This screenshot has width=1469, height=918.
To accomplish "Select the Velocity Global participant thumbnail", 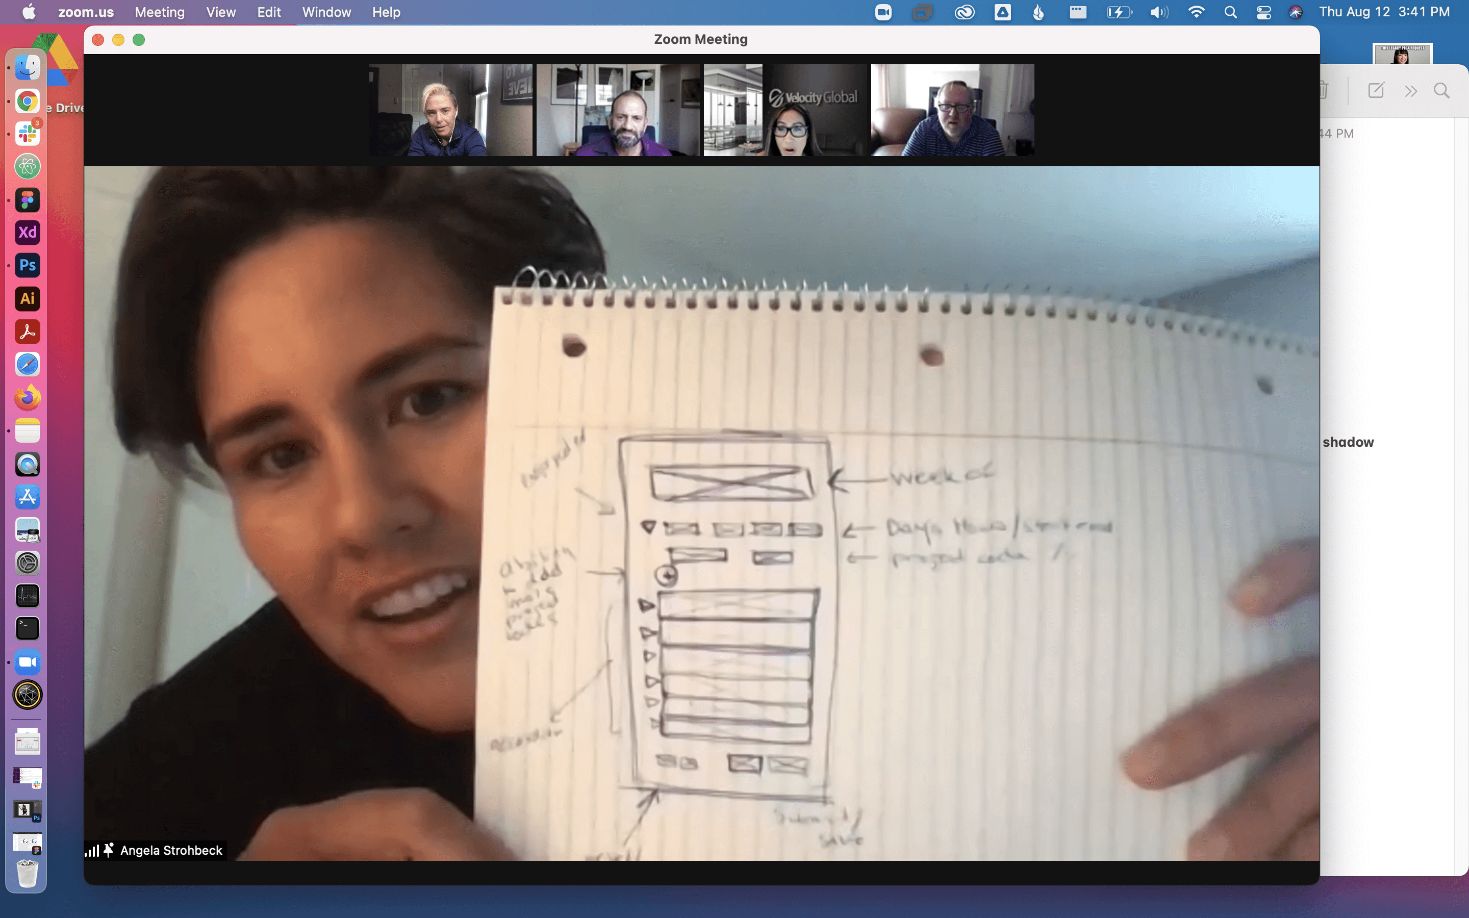I will (x=786, y=110).
